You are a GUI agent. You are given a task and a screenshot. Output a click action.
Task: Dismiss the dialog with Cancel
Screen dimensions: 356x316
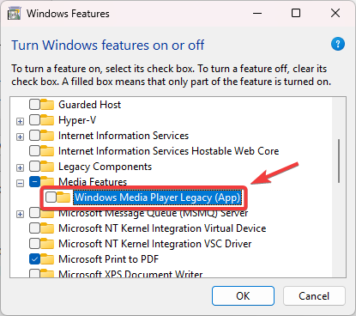point(314,295)
